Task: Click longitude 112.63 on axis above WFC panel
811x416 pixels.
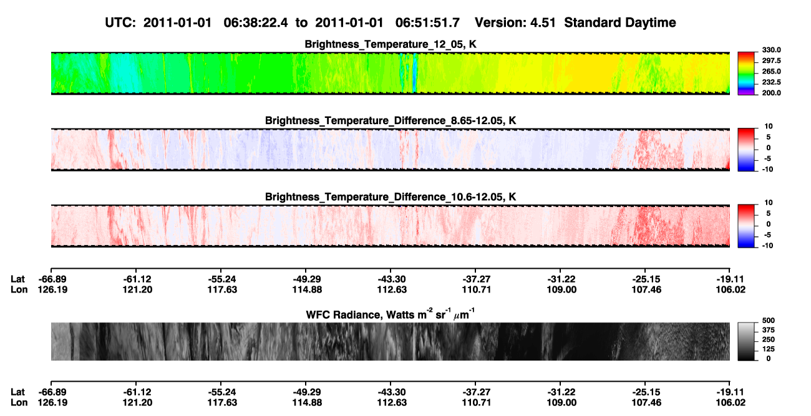Action: [392, 289]
